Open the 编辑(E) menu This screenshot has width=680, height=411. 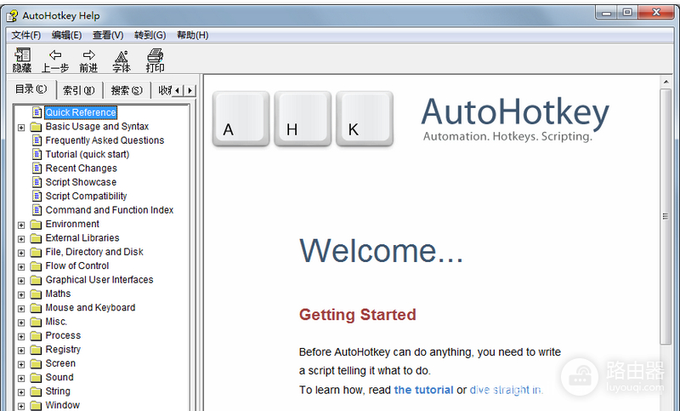[66, 35]
